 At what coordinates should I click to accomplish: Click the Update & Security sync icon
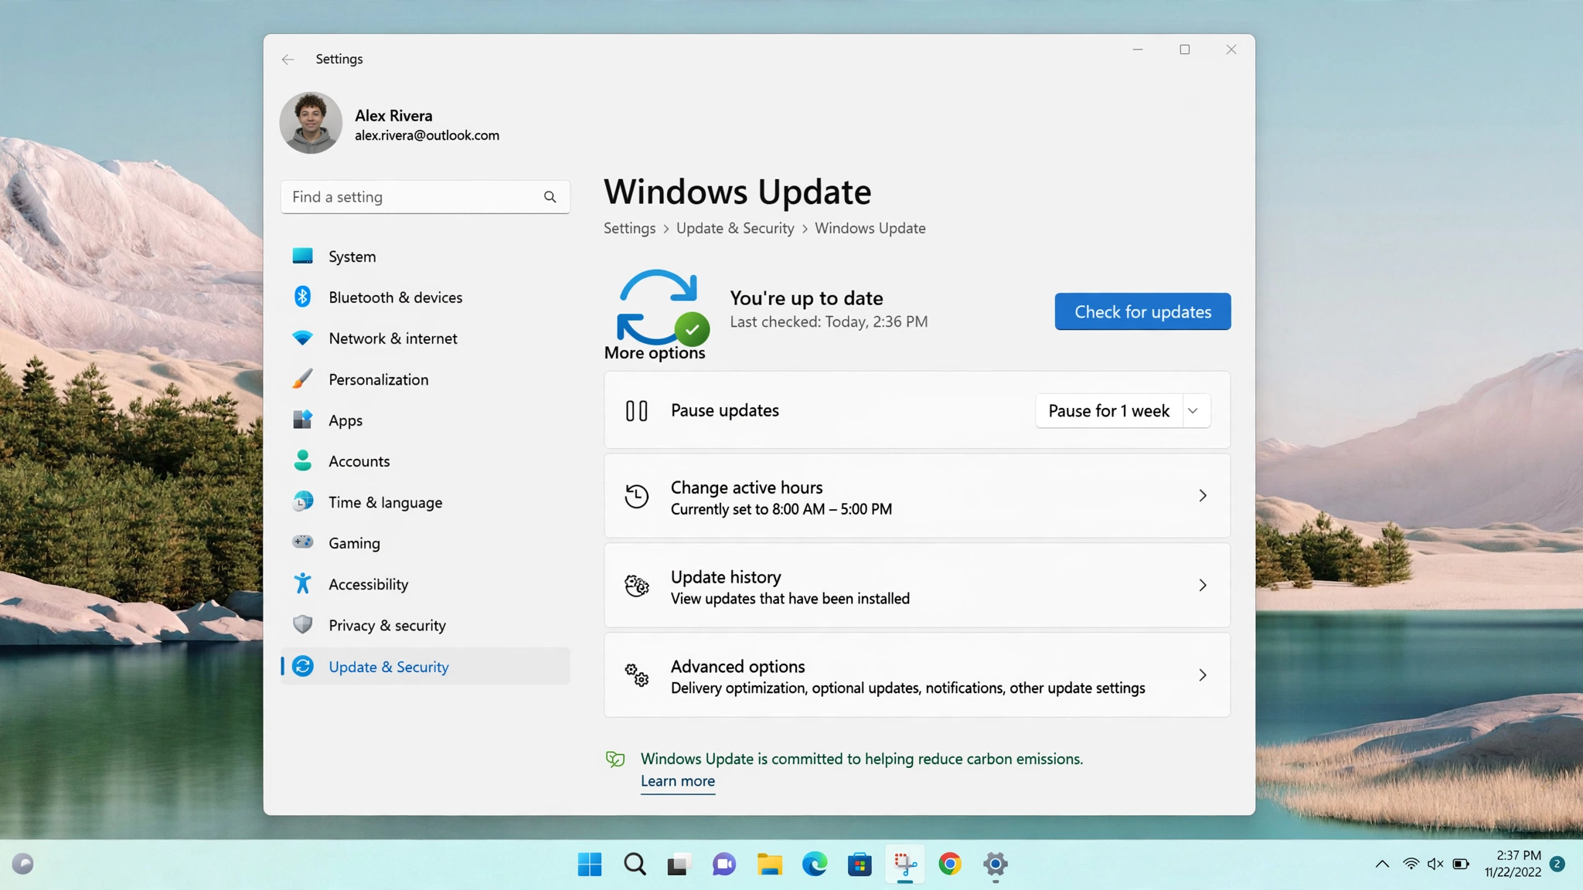click(x=303, y=666)
